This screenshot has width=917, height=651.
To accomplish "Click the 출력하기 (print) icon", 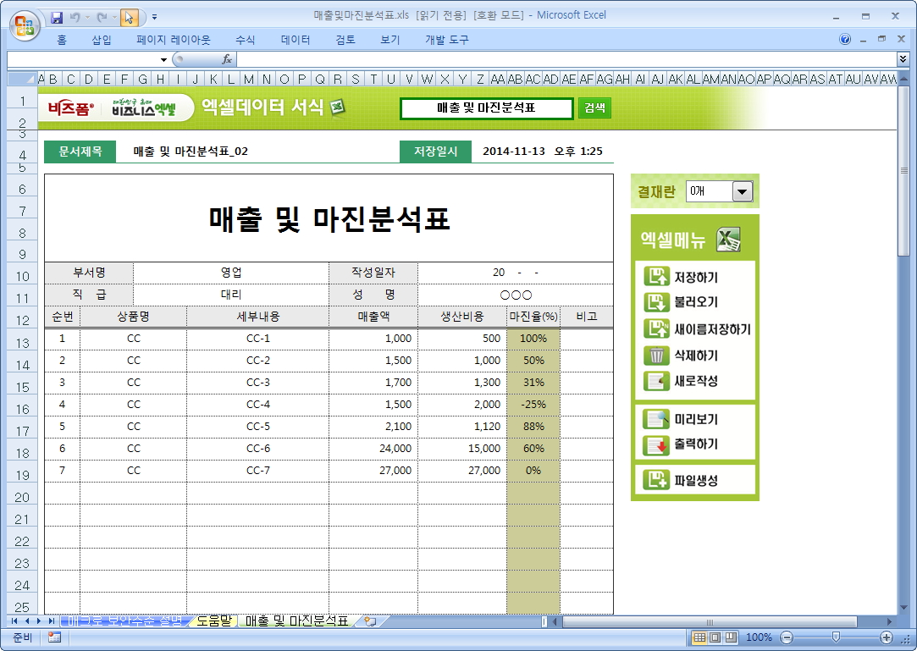I will [656, 444].
